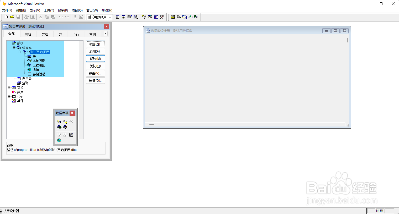The width and height of the screenshot is (399, 214).
Task: Open the Data Session window icon
Action: pyautogui.click(x=123, y=17)
